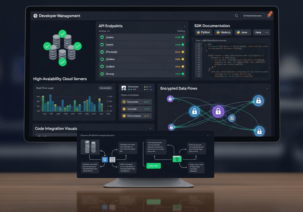
Task: Expand the Encrypted Data Flows panel
Action: (268, 88)
